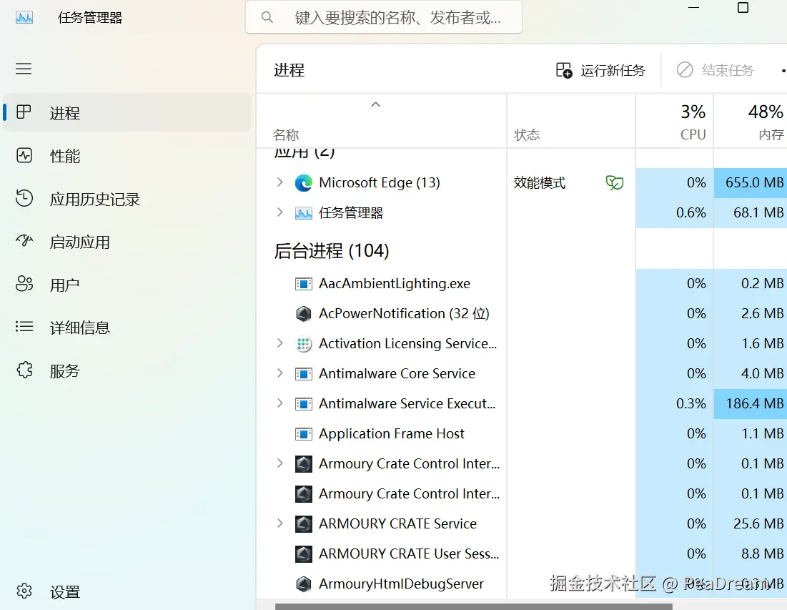Open the Processes (进程) navigation tab
This screenshot has height=610, width=787.
tap(127, 113)
